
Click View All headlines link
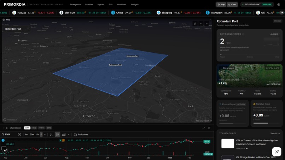275,134
